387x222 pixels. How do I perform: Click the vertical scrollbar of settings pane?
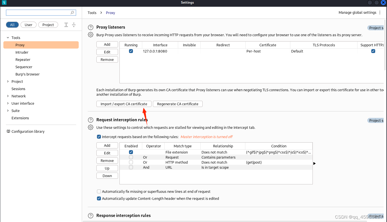[385, 45]
